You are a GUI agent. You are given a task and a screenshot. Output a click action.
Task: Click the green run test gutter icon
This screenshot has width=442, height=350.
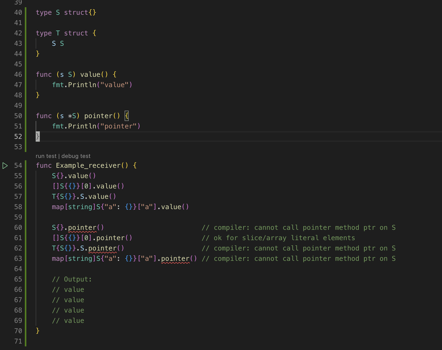(5, 166)
